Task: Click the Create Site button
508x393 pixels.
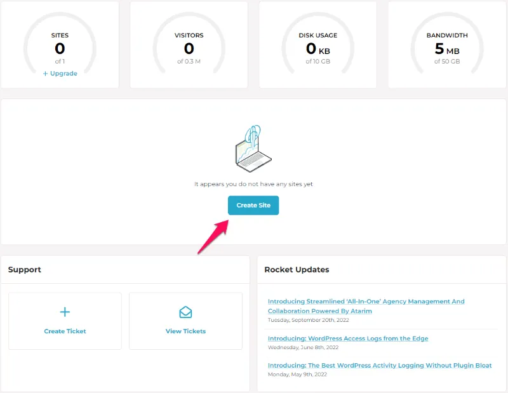Action: pos(253,205)
